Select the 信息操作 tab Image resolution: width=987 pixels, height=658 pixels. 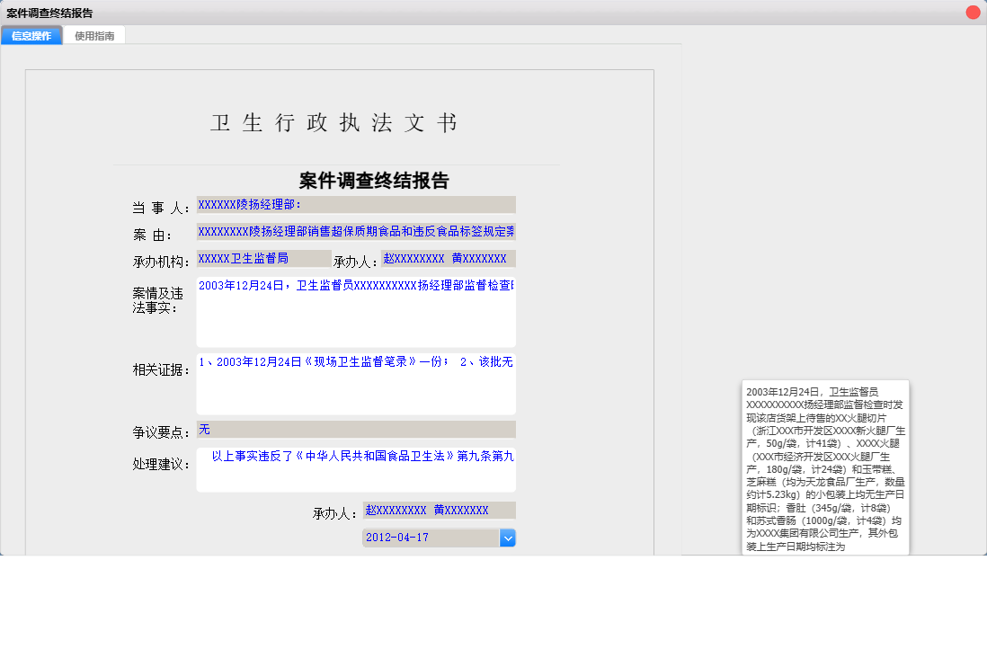point(31,35)
